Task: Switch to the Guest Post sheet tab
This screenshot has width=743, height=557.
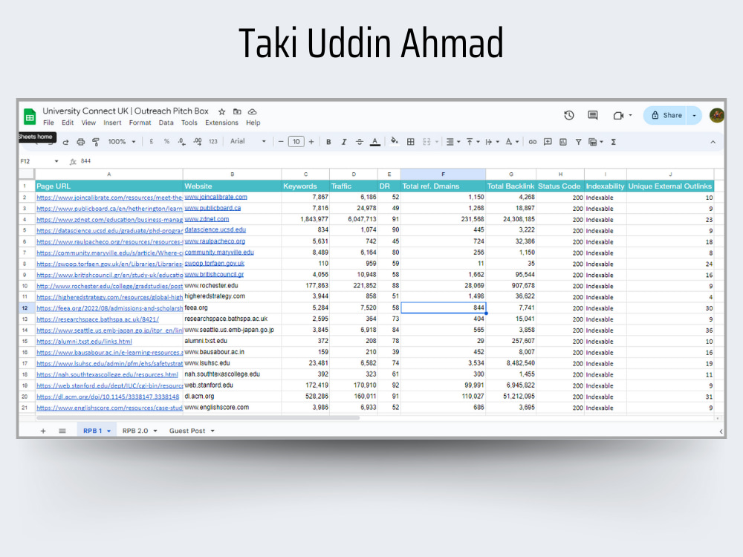Action: tap(192, 431)
